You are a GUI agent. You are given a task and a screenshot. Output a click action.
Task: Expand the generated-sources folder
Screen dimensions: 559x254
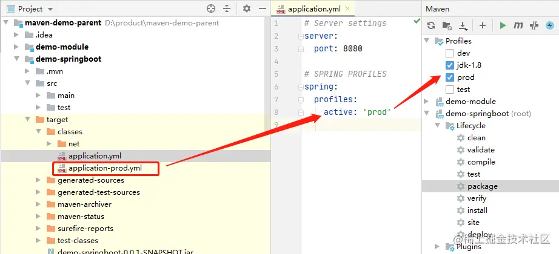(38, 180)
